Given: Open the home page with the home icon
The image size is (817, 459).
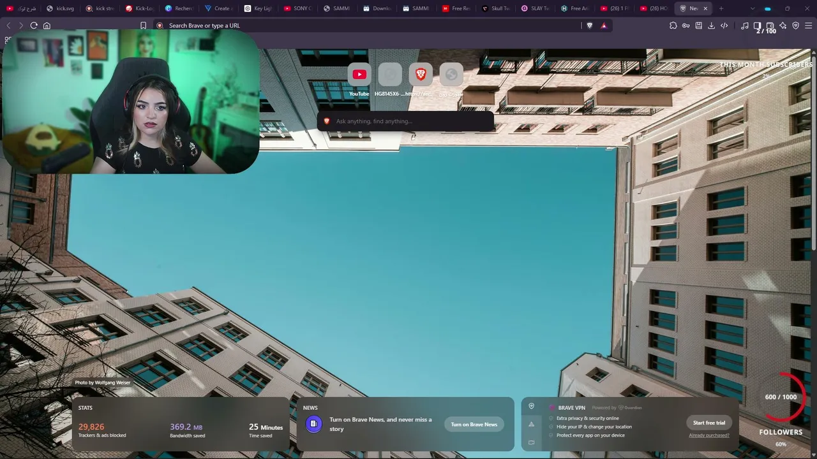Looking at the screenshot, I should point(47,25).
